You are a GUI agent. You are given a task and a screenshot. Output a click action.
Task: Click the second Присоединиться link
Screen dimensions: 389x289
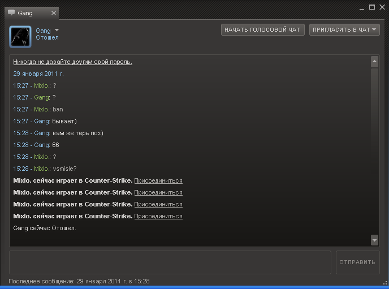click(158, 192)
